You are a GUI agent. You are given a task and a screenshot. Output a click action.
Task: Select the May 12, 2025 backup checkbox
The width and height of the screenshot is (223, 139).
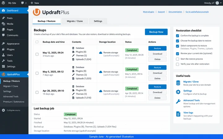coord(37,54)
